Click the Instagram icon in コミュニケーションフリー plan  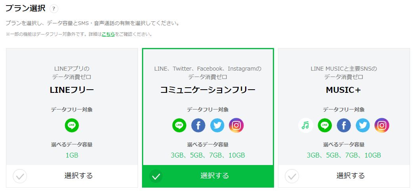(x=236, y=125)
